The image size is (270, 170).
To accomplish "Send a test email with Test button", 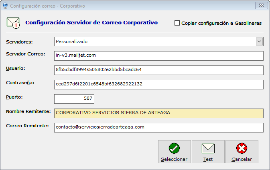I will coord(208,152).
